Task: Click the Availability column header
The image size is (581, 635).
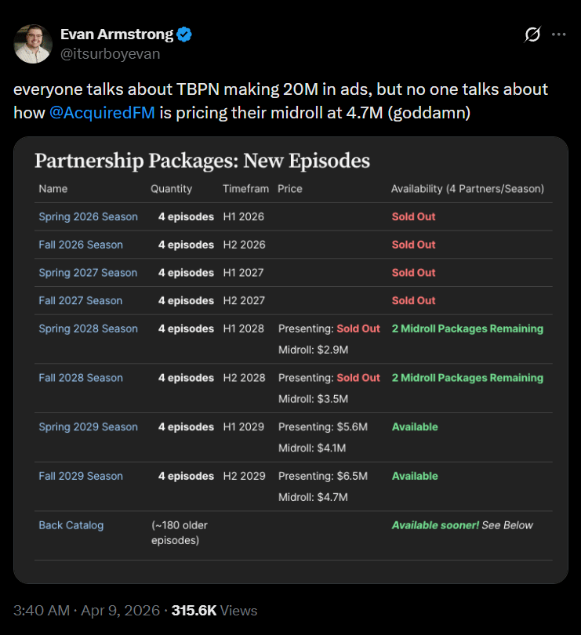Action: (467, 189)
